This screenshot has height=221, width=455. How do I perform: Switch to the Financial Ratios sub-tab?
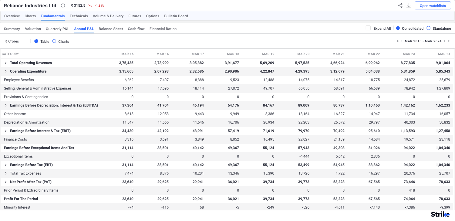tap(163, 29)
